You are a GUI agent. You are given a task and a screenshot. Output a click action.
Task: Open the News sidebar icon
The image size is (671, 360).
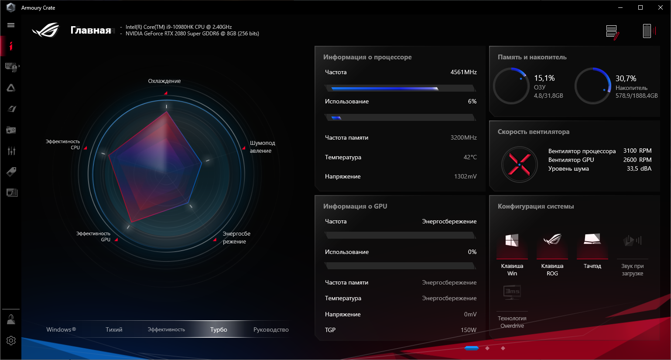(11, 192)
